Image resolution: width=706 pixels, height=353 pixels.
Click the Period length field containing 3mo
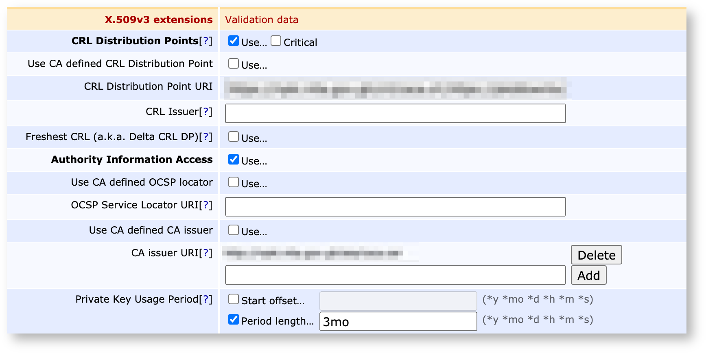pos(398,321)
